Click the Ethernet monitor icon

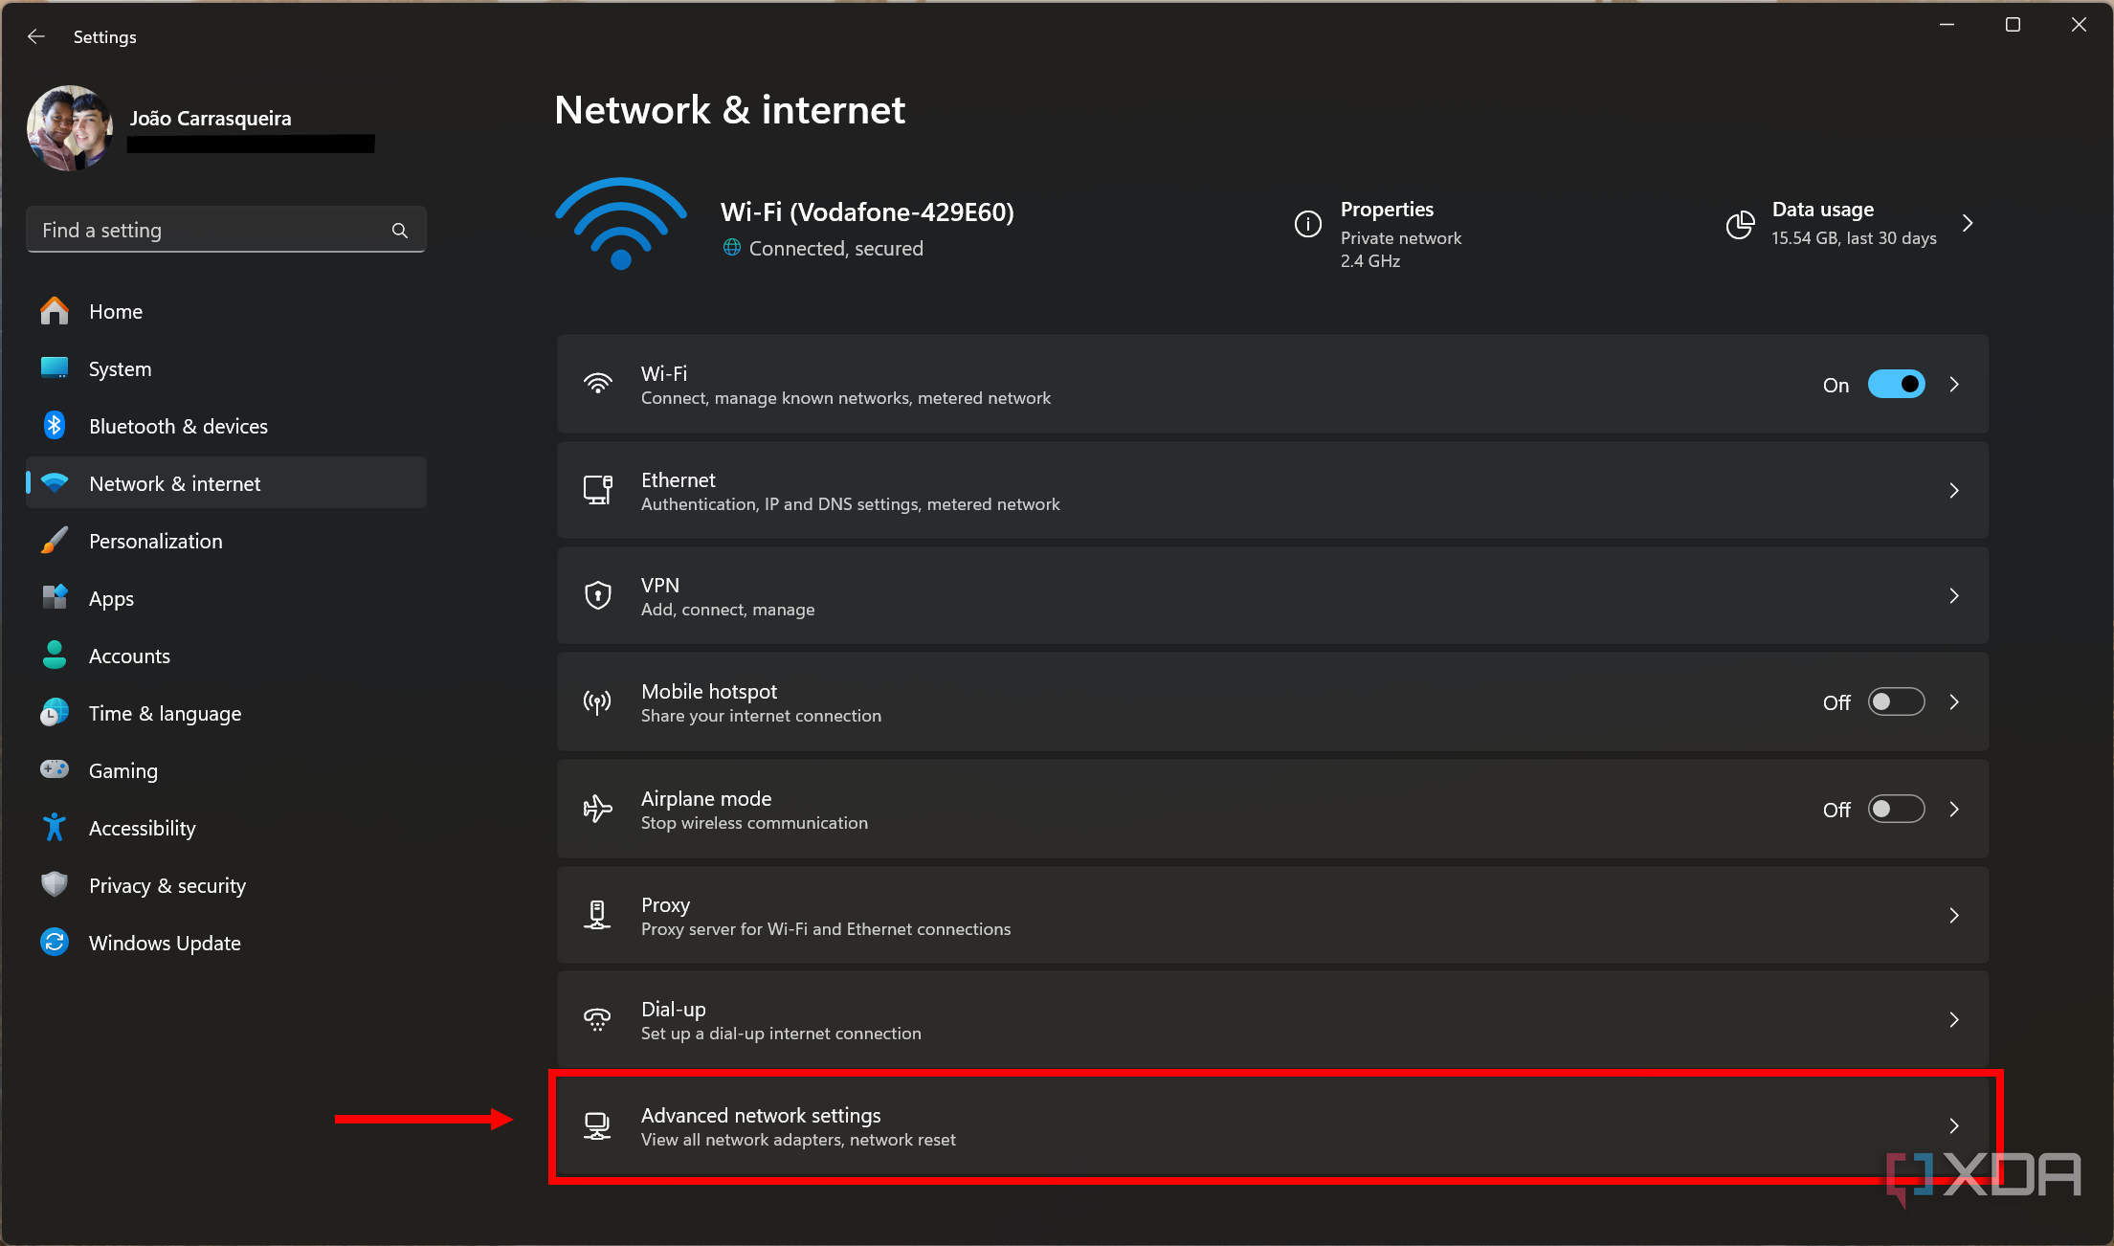pos(598,490)
